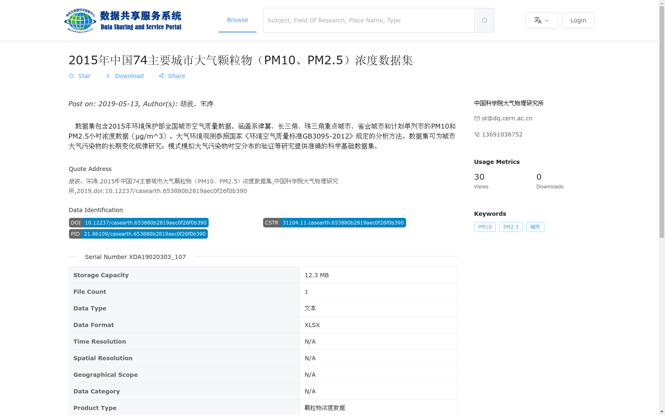
Task: Click the CSTR identifier badge
Action: (x=335, y=223)
